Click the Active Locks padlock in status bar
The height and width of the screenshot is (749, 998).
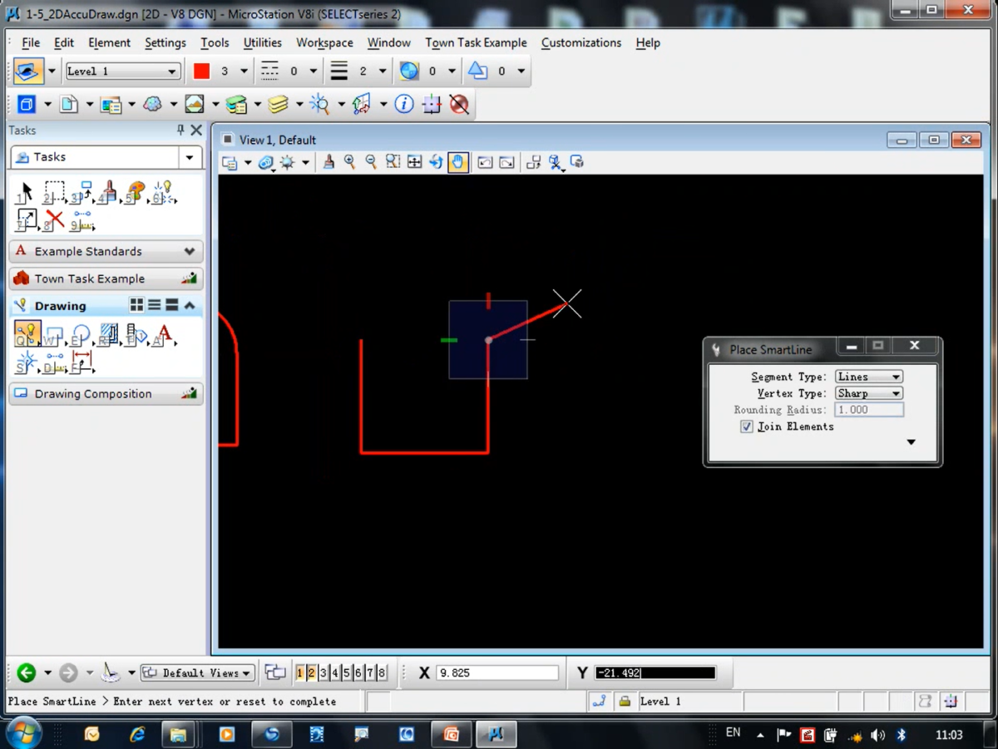[x=625, y=702]
